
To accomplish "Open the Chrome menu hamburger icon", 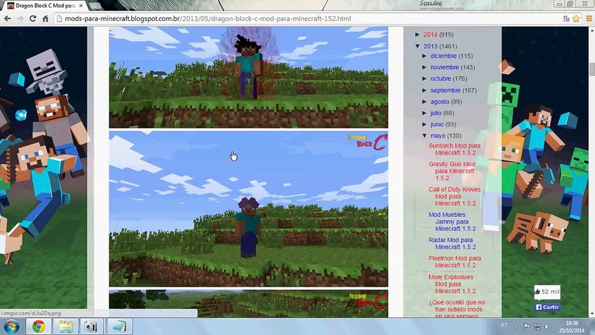I will (589, 18).
